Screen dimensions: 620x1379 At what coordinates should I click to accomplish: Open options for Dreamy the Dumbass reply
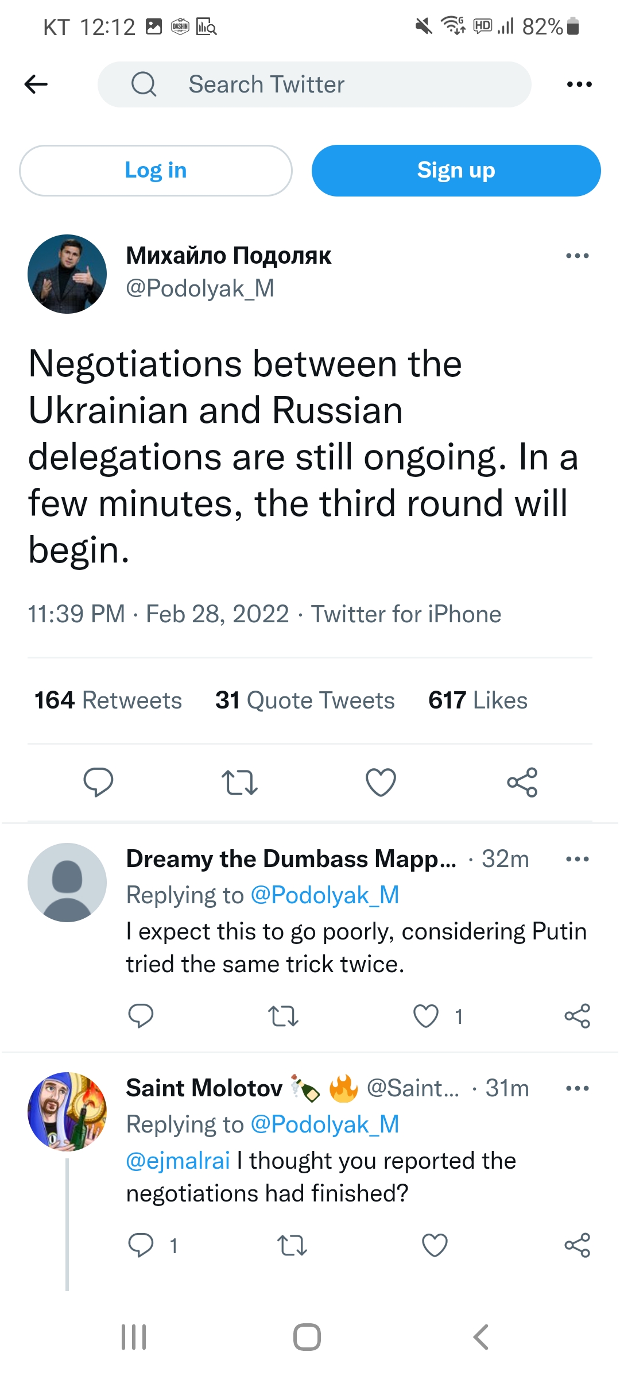point(577,859)
